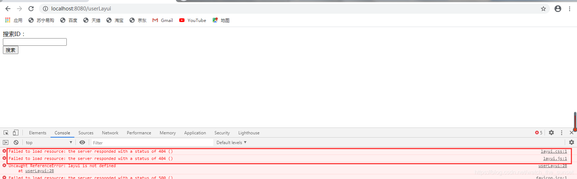Open the 应用 apps bookmark
The height and width of the screenshot is (179, 577).
click(x=14, y=20)
